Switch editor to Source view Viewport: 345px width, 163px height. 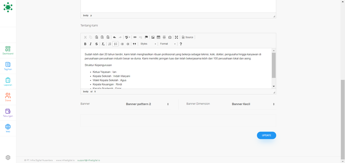tap(188, 38)
